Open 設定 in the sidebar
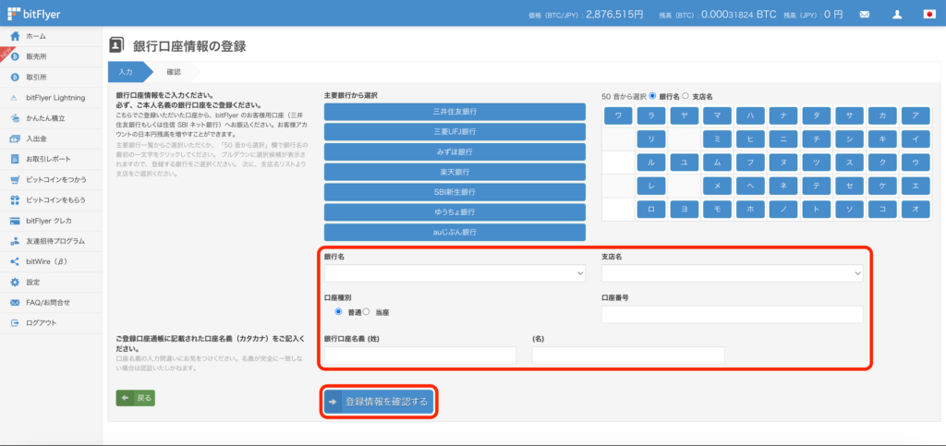 52,282
